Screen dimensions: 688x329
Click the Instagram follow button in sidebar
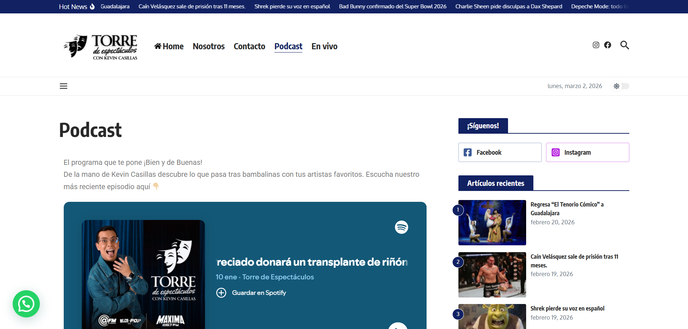point(587,152)
